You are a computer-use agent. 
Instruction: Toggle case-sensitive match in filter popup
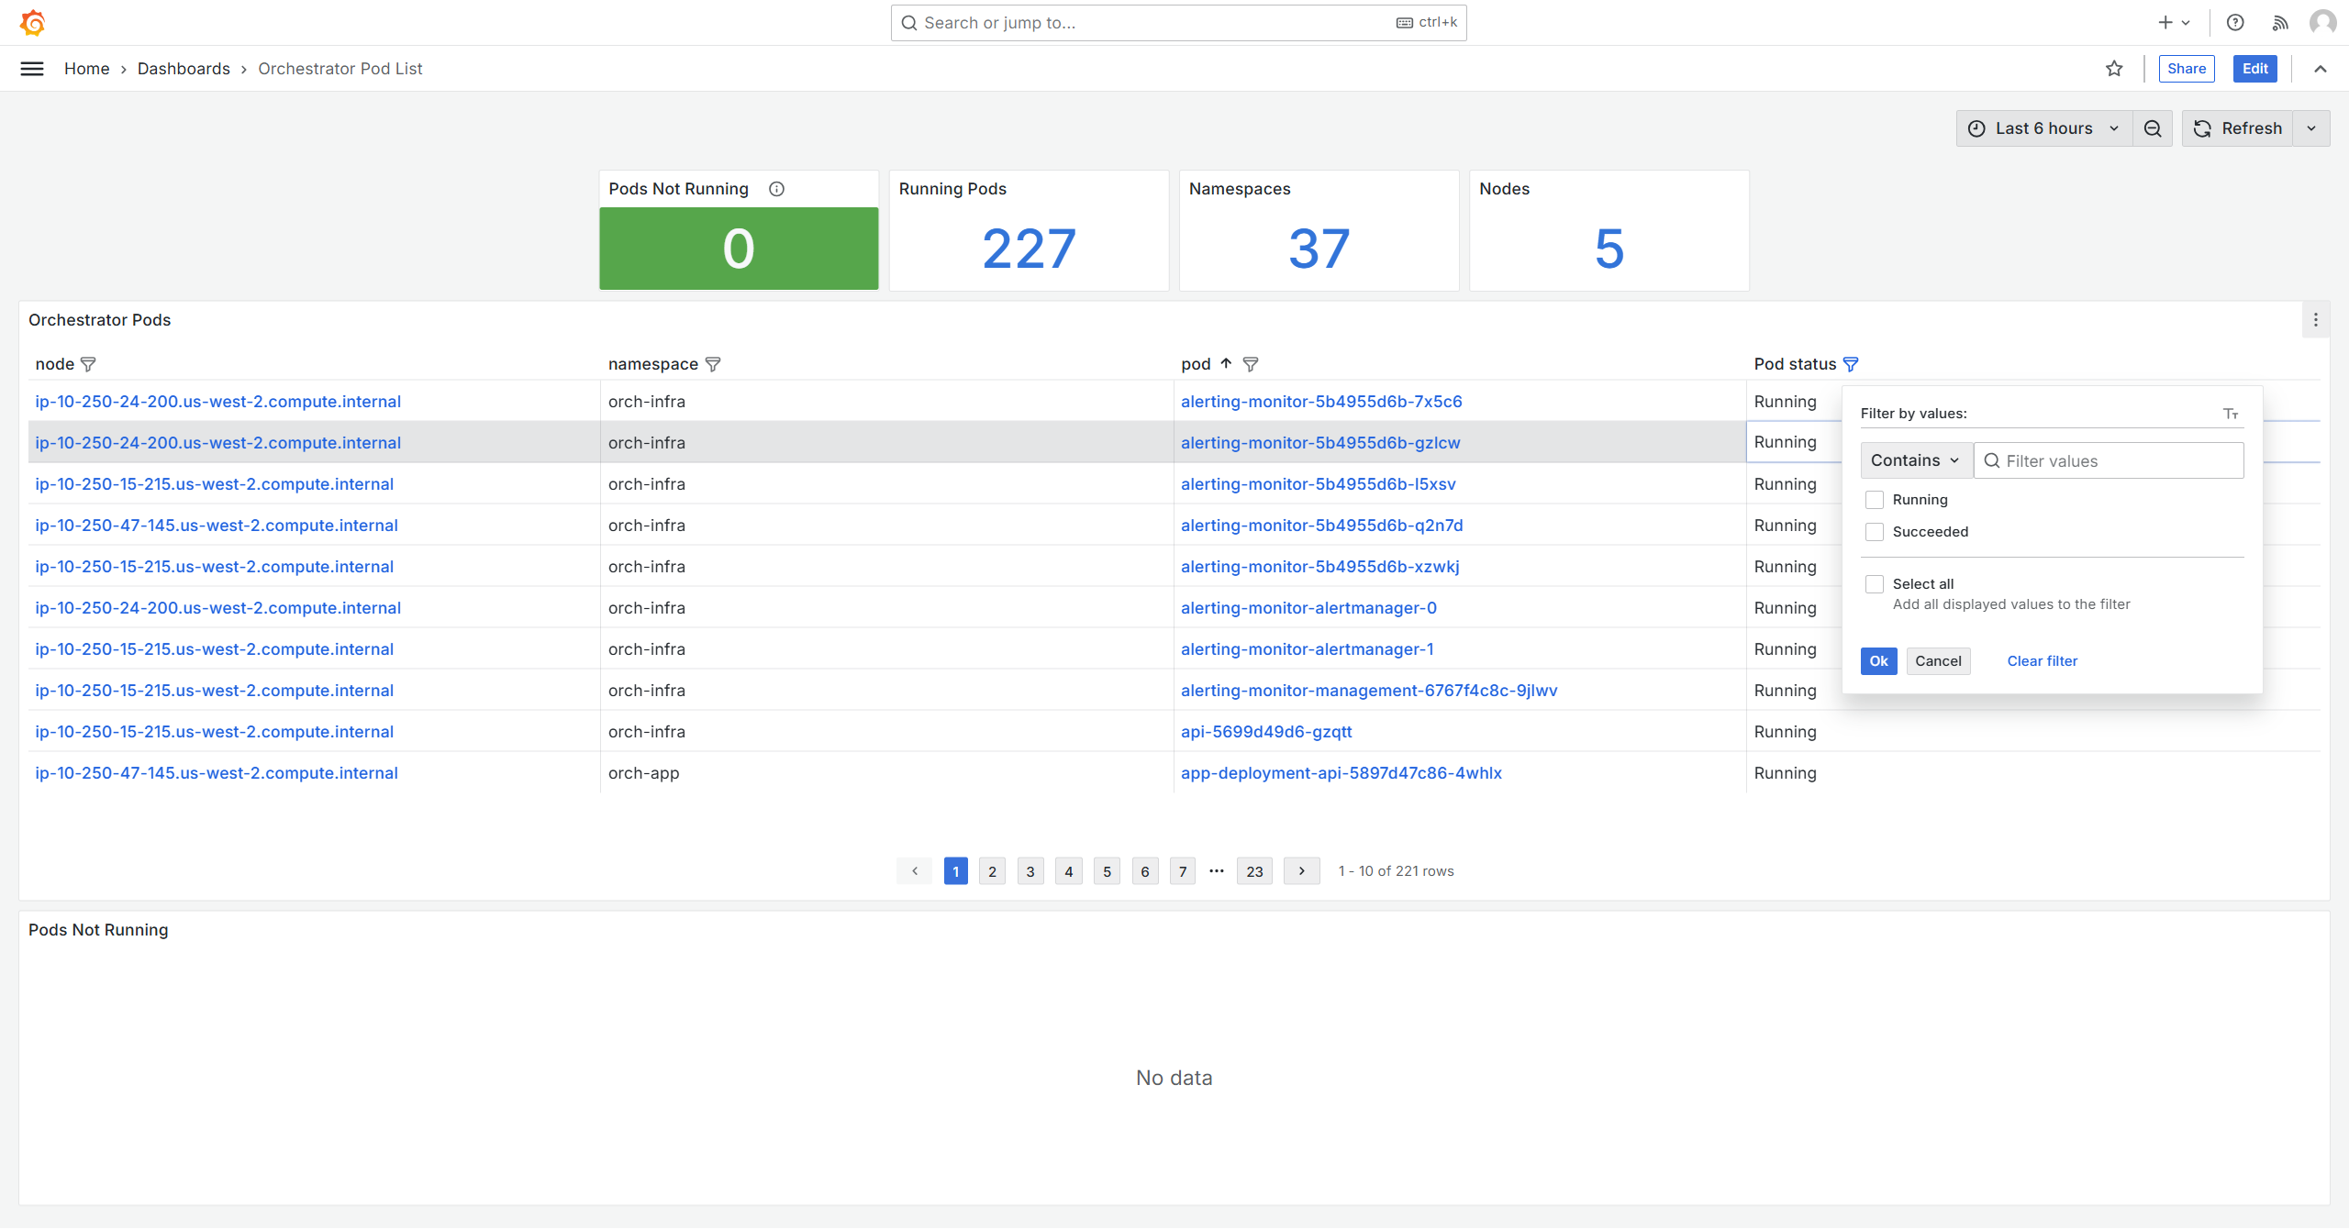coord(2231,414)
